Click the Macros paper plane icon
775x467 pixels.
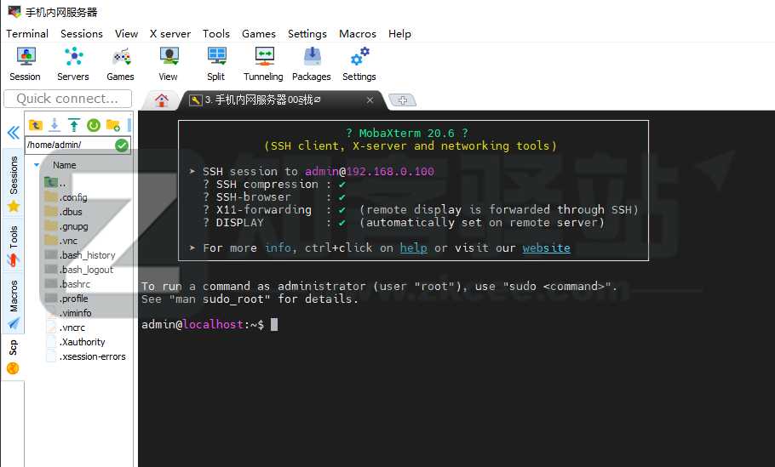click(x=14, y=323)
